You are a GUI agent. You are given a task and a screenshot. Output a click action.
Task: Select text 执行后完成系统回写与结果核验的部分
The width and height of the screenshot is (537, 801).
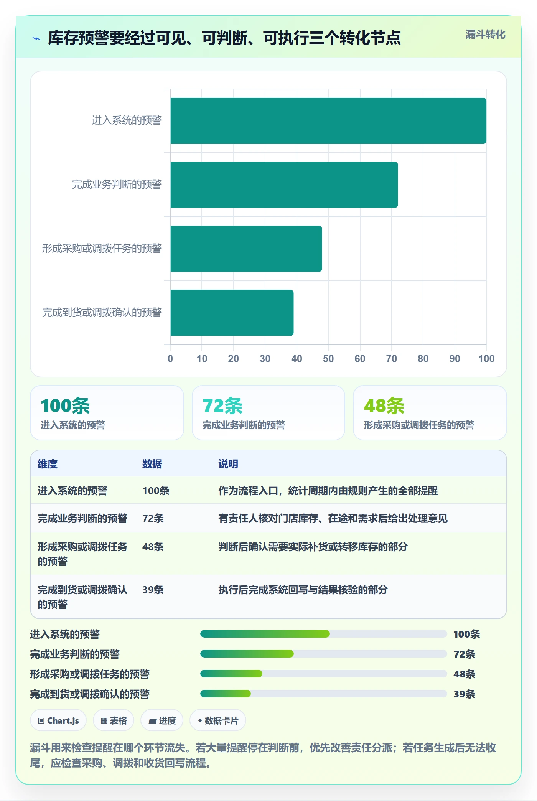coord(303,590)
